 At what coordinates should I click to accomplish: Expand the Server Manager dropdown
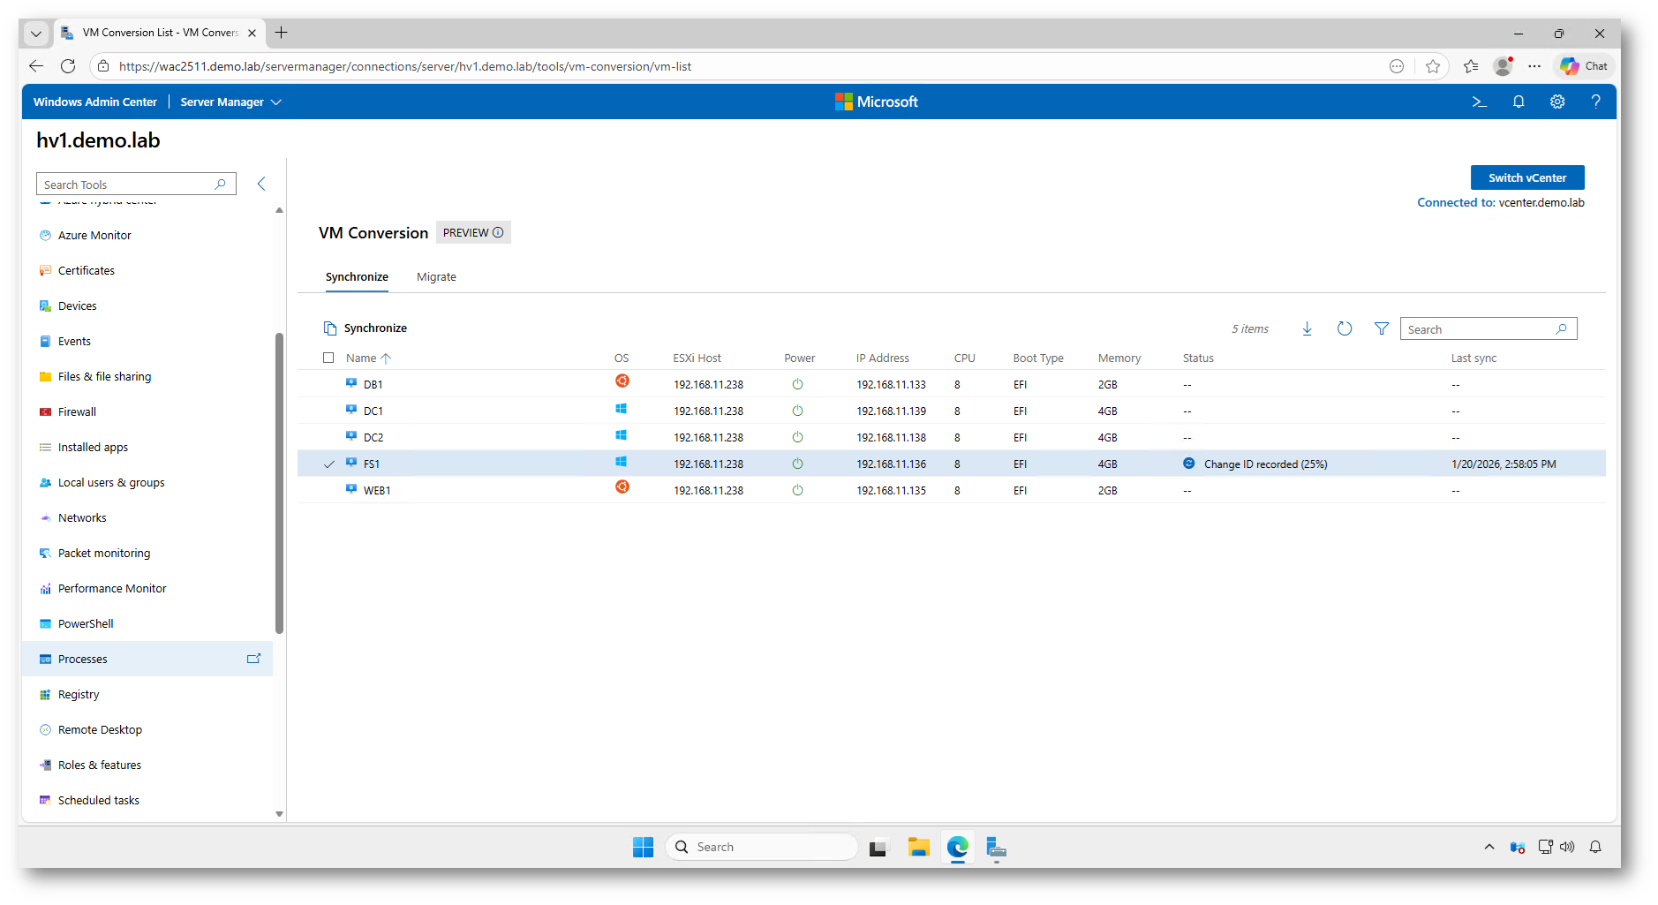230,102
